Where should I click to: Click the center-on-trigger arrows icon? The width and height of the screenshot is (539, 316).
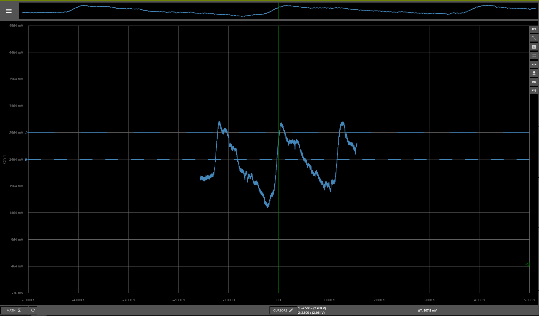534,64
